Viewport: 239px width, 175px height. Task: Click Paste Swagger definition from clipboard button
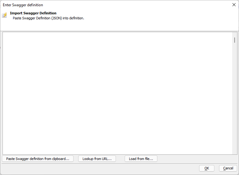click(x=38, y=159)
